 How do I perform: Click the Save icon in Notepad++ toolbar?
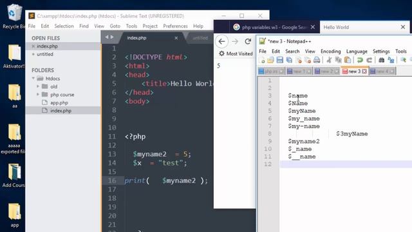click(280, 60)
